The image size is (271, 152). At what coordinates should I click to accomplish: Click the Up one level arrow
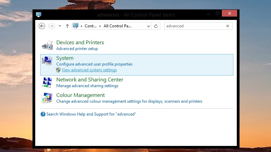click(67, 26)
